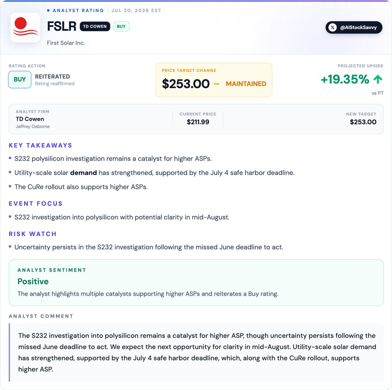This screenshot has width=392, height=390.
Task: Click the MAINTAINED status label
Action: pos(246,84)
